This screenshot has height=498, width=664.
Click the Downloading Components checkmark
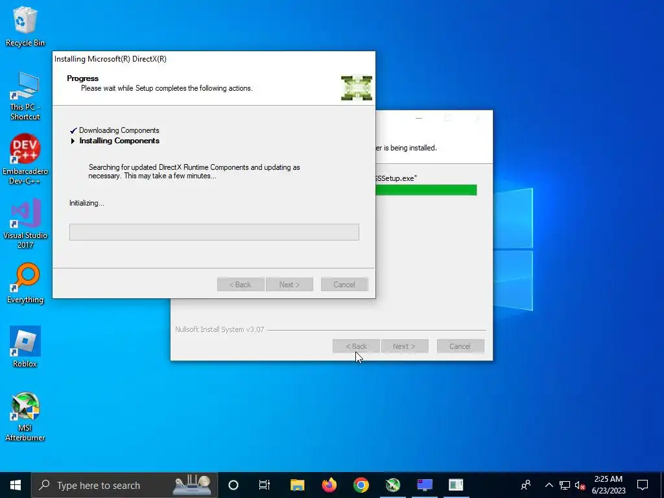(x=73, y=130)
